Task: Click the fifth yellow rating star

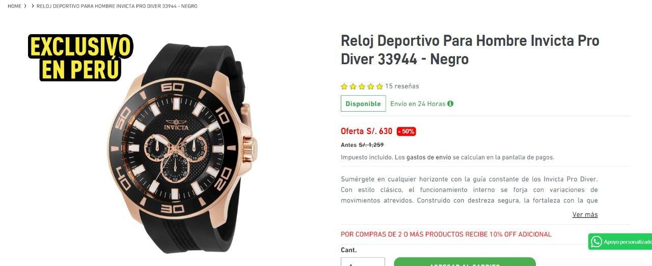Action: click(x=379, y=87)
